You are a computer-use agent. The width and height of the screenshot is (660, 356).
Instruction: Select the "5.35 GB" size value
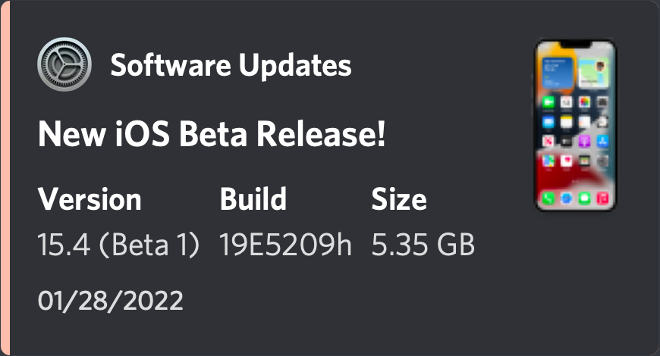[423, 244]
